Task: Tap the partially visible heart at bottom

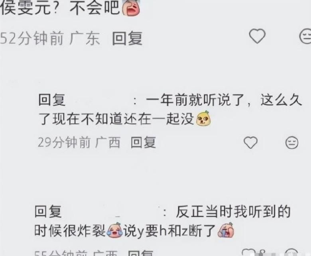Action: click(248, 252)
